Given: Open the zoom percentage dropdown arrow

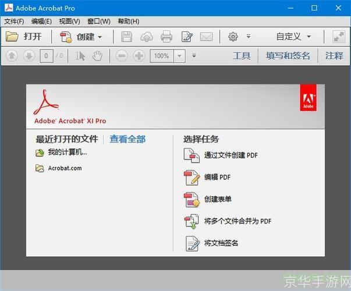Looking at the screenshot, I should 179,56.
